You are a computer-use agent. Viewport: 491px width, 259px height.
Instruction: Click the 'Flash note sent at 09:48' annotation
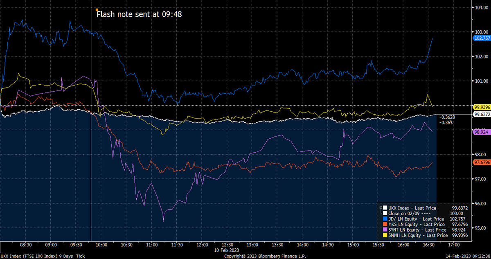click(x=139, y=14)
